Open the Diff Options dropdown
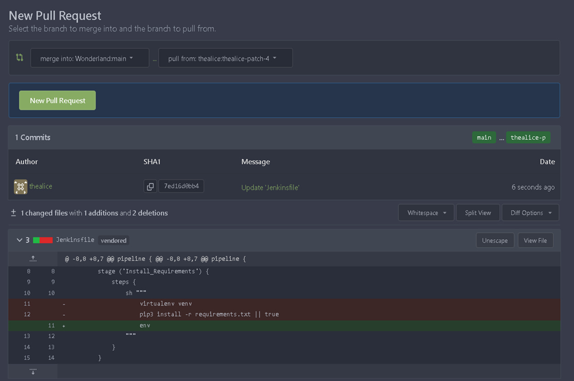The height and width of the screenshot is (381, 574). (530, 213)
